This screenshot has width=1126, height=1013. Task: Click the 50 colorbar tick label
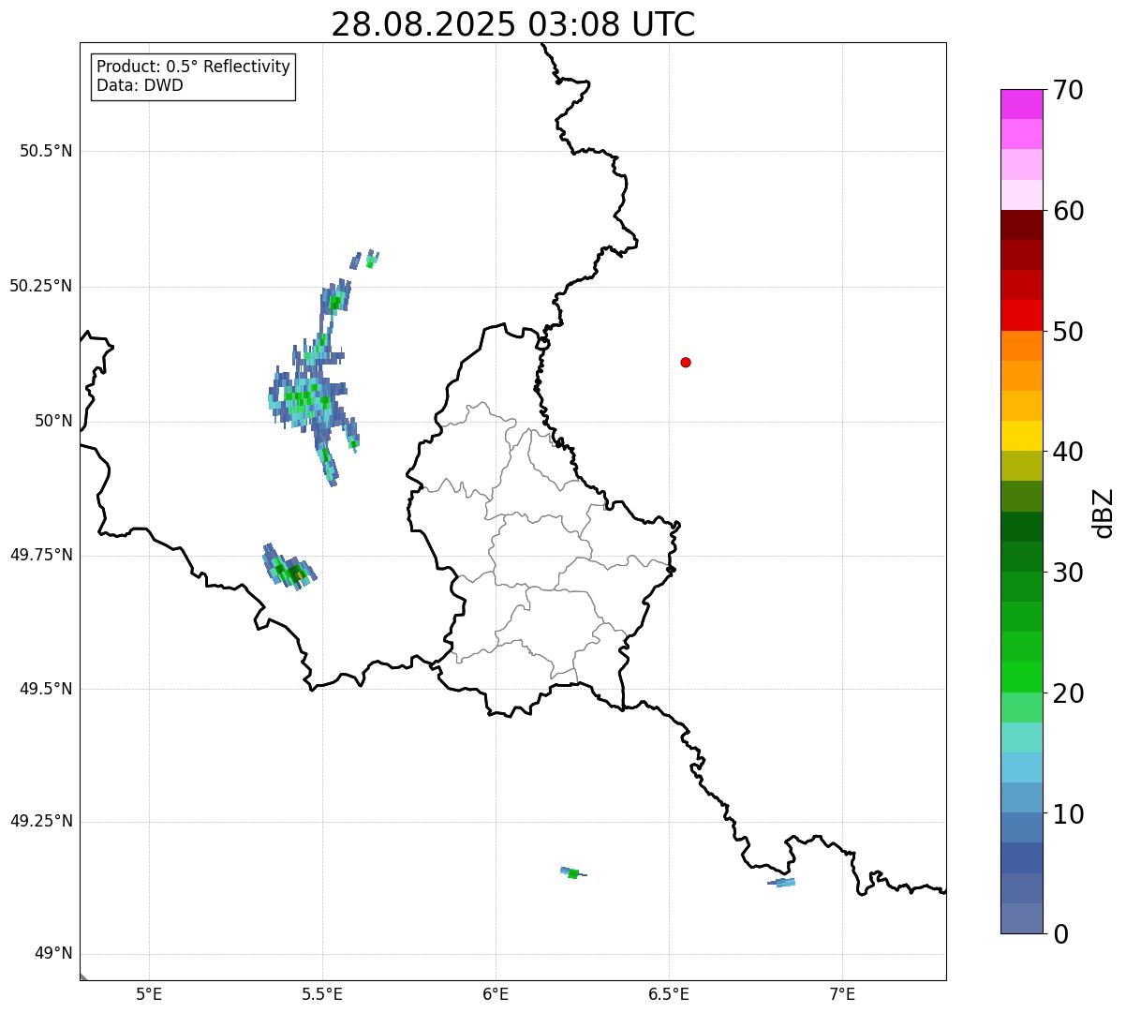(1069, 332)
